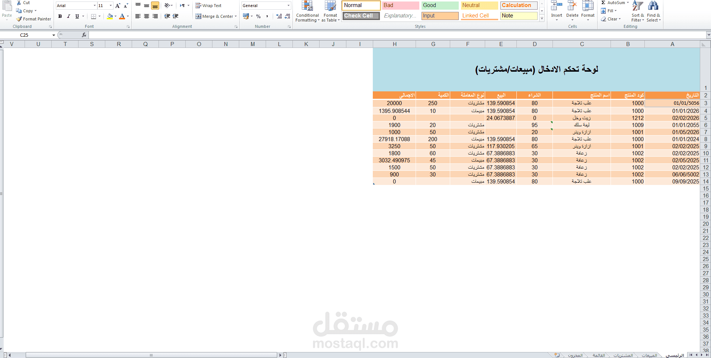Image resolution: width=711 pixels, height=358 pixels.
Task: Click the Decrease Decimal icon
Action: 287,16
